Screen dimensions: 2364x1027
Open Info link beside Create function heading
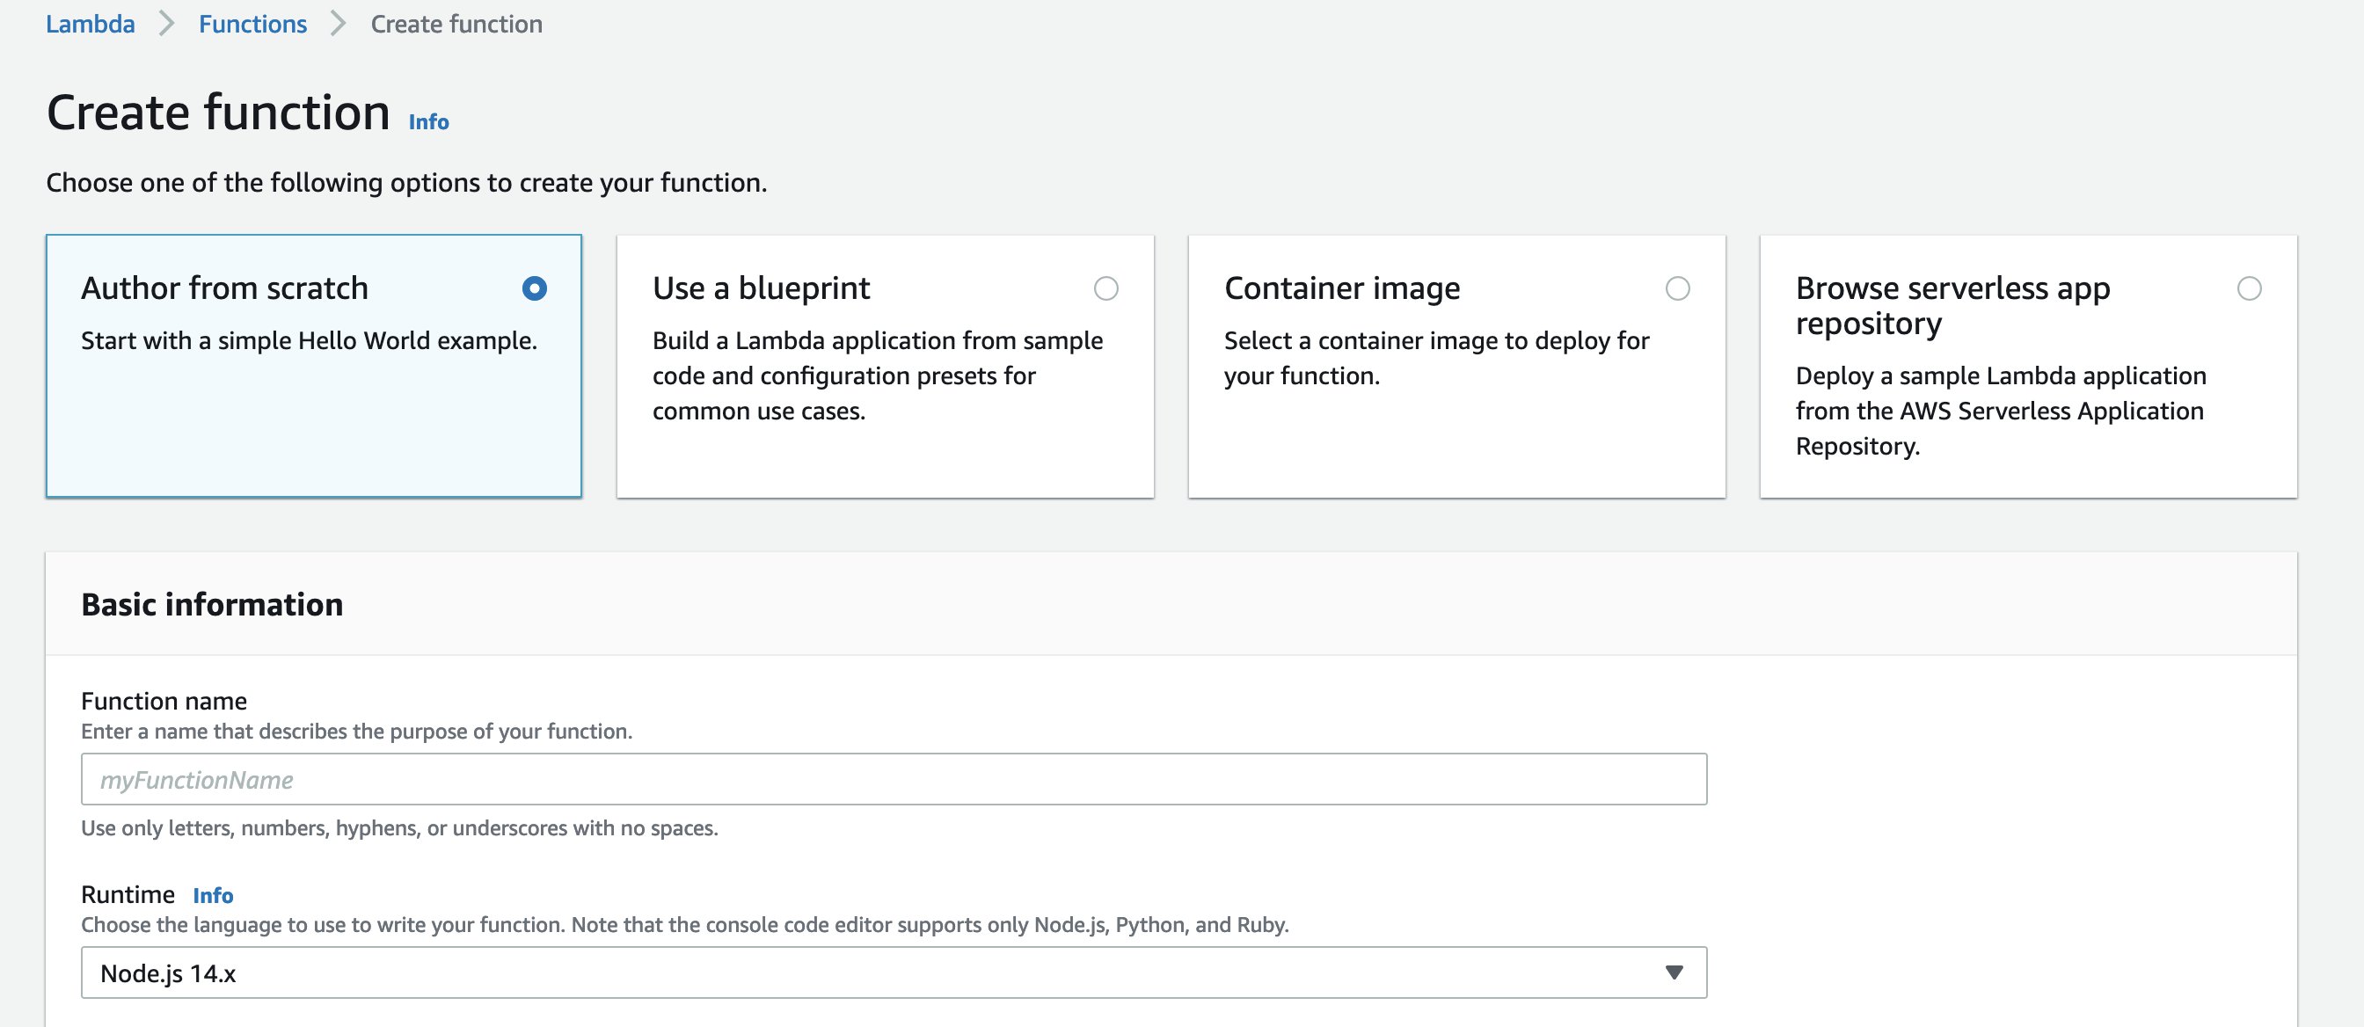tap(428, 122)
